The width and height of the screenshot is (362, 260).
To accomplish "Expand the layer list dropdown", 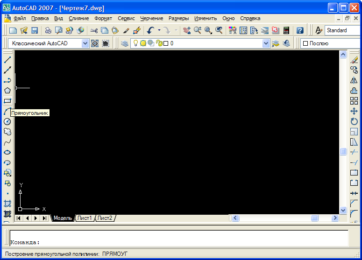I will point(266,43).
